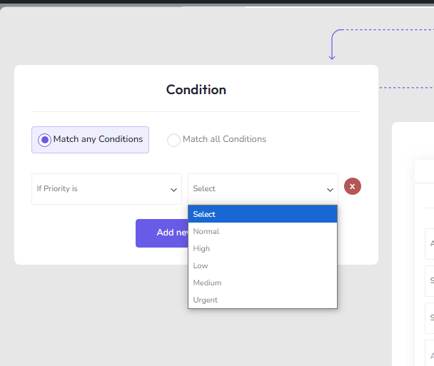Collapse the priority value Select dropdown
The image size is (434, 366).
coord(263,189)
